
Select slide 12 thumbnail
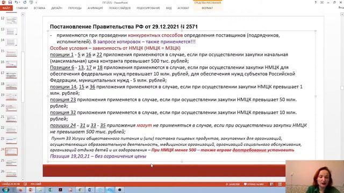pyautogui.click(x=11, y=20)
